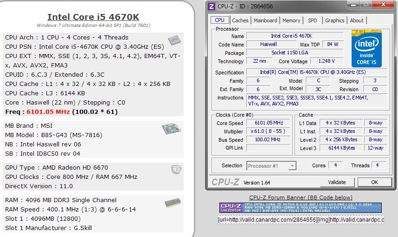This screenshot has height=237, width=398.
Task: Open the Graphics tab
Action: [334, 20]
